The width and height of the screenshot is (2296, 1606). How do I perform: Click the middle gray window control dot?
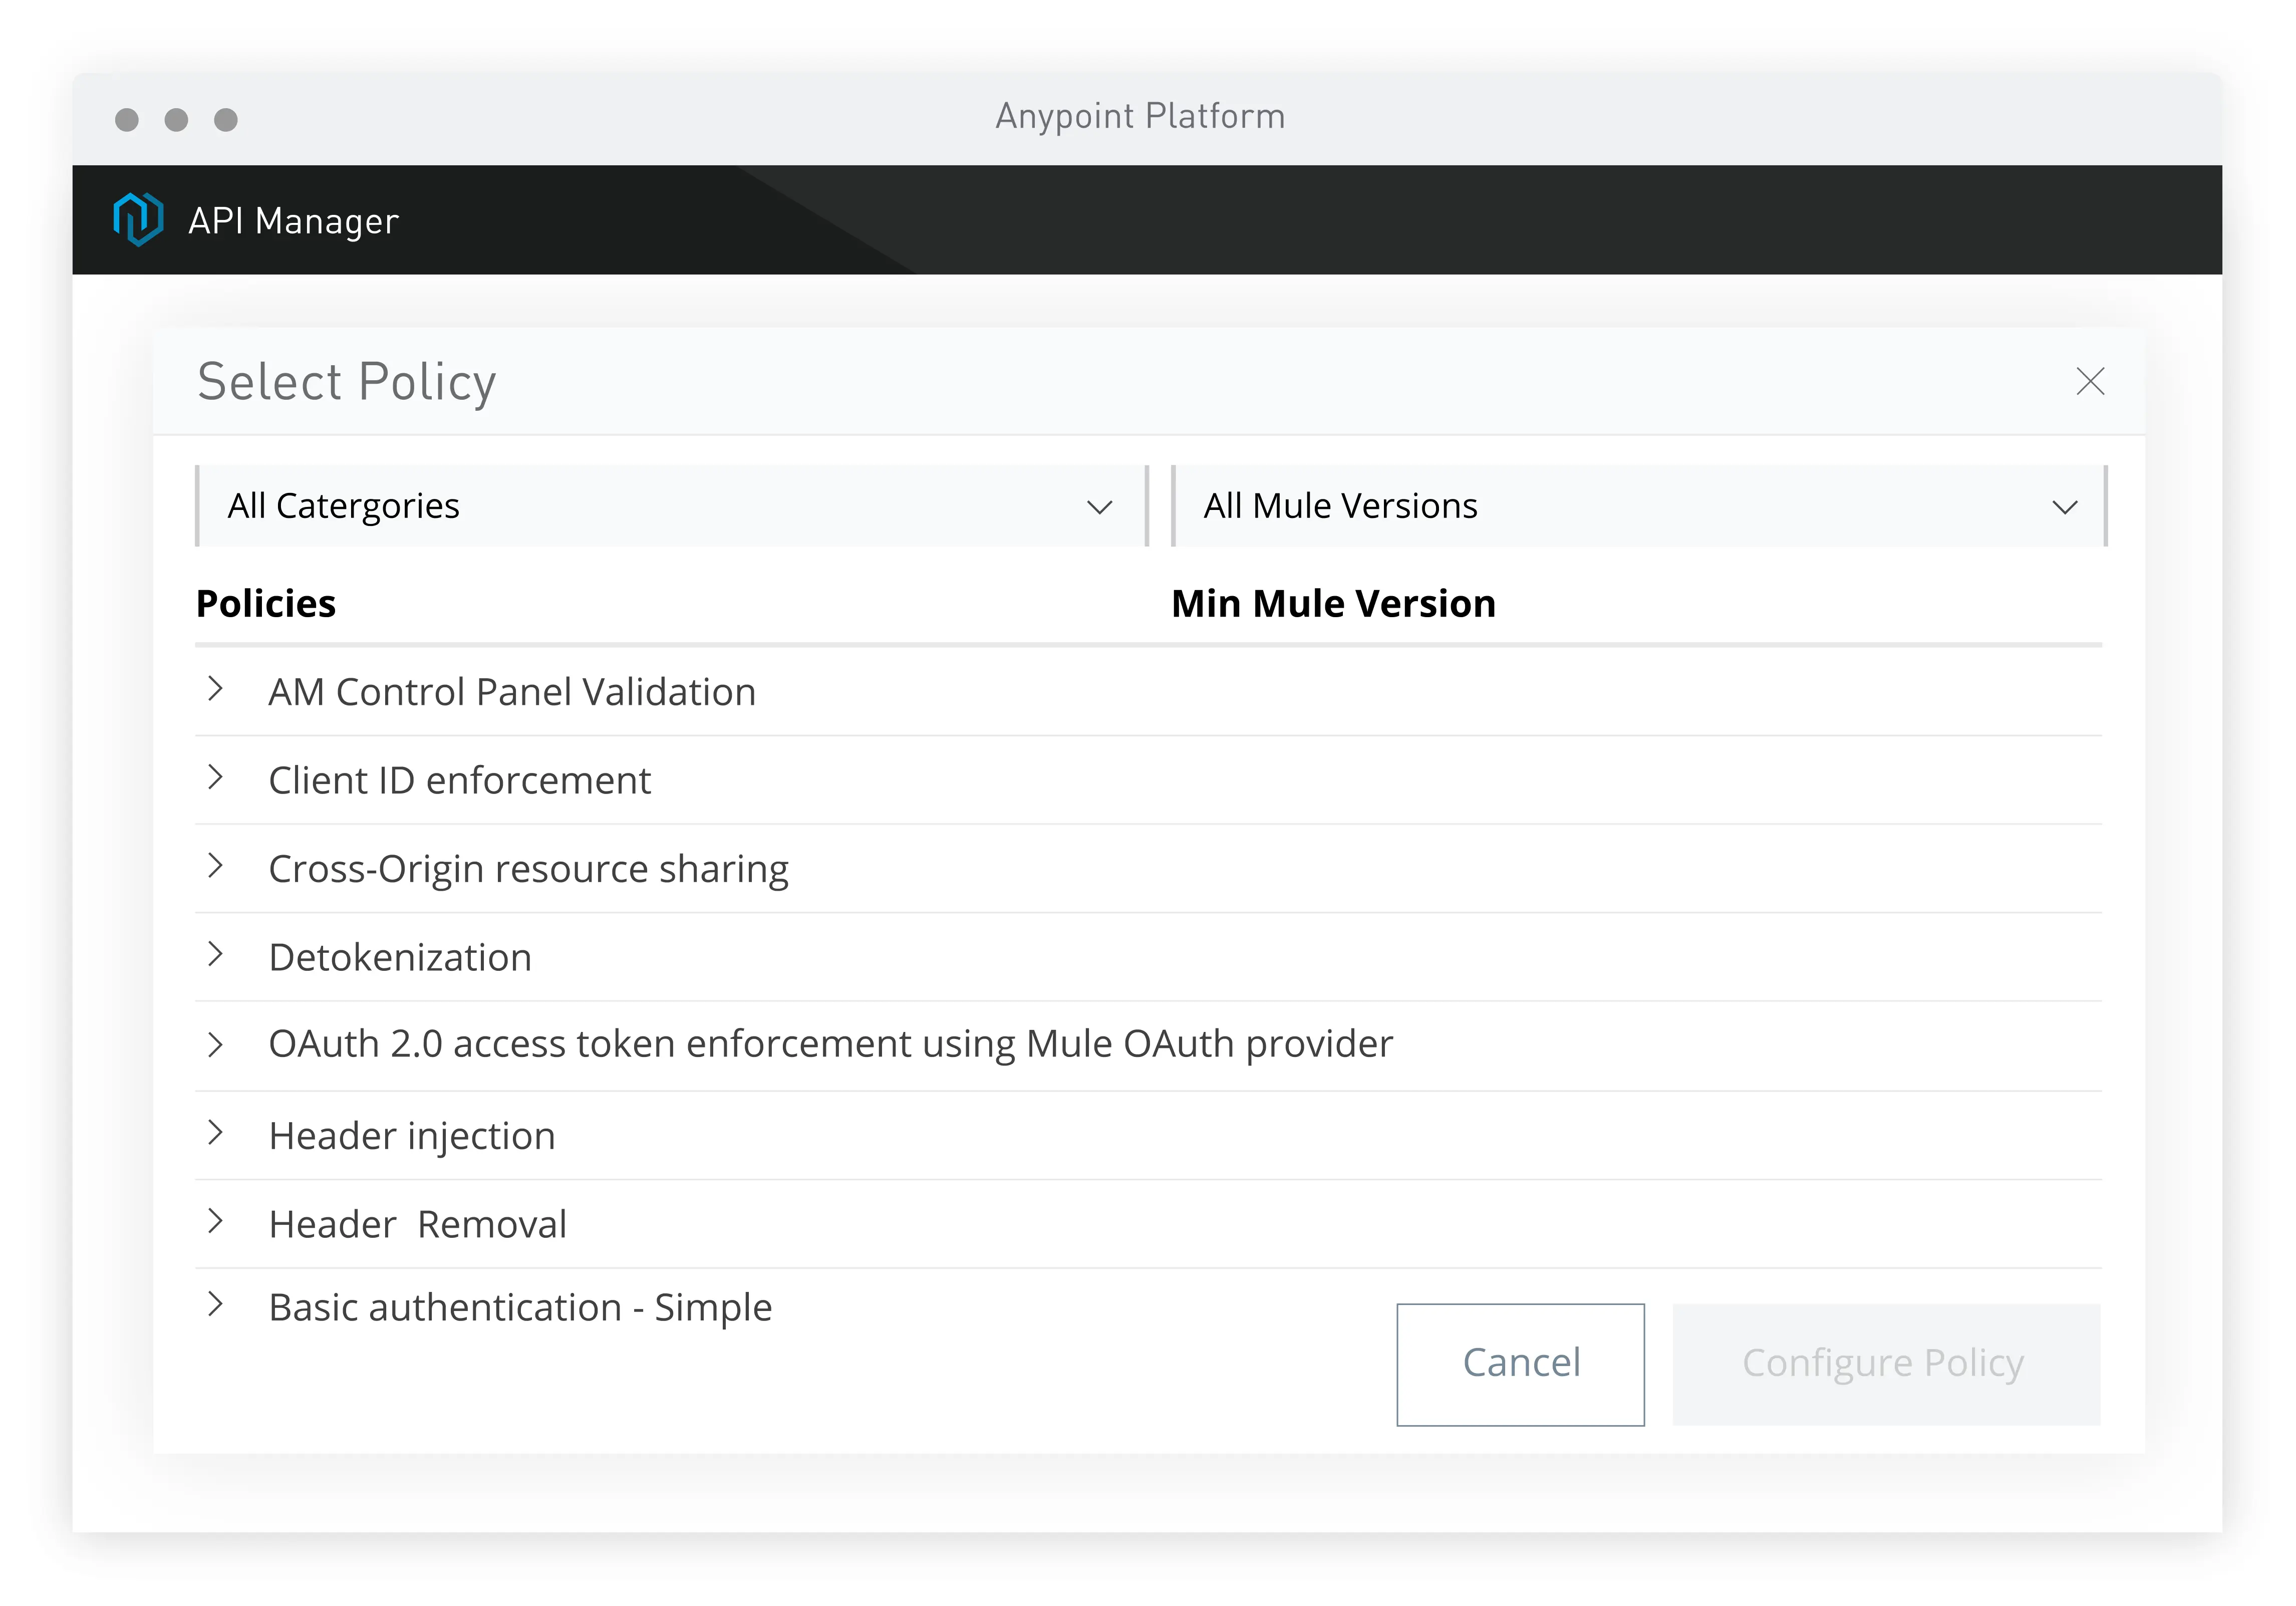click(177, 120)
